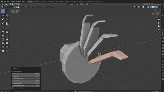The height and width of the screenshot is (92, 164).
Task: Toggle the camera view icon
Action: point(159,26)
